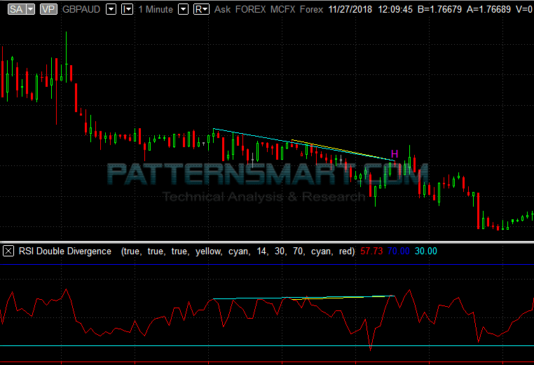Open the I dropdown in the status line

tap(127, 9)
